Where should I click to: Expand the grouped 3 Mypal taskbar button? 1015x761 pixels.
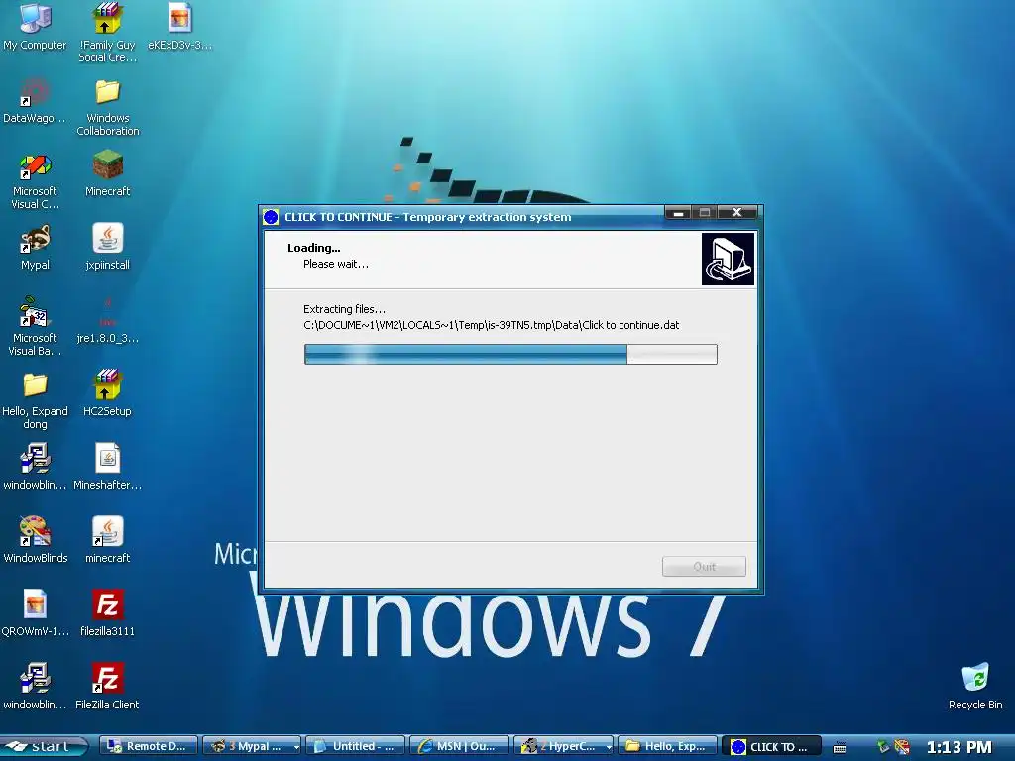pyautogui.click(x=252, y=746)
